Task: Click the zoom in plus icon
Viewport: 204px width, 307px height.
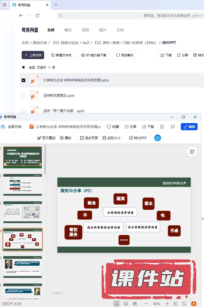Action: click(167, 304)
